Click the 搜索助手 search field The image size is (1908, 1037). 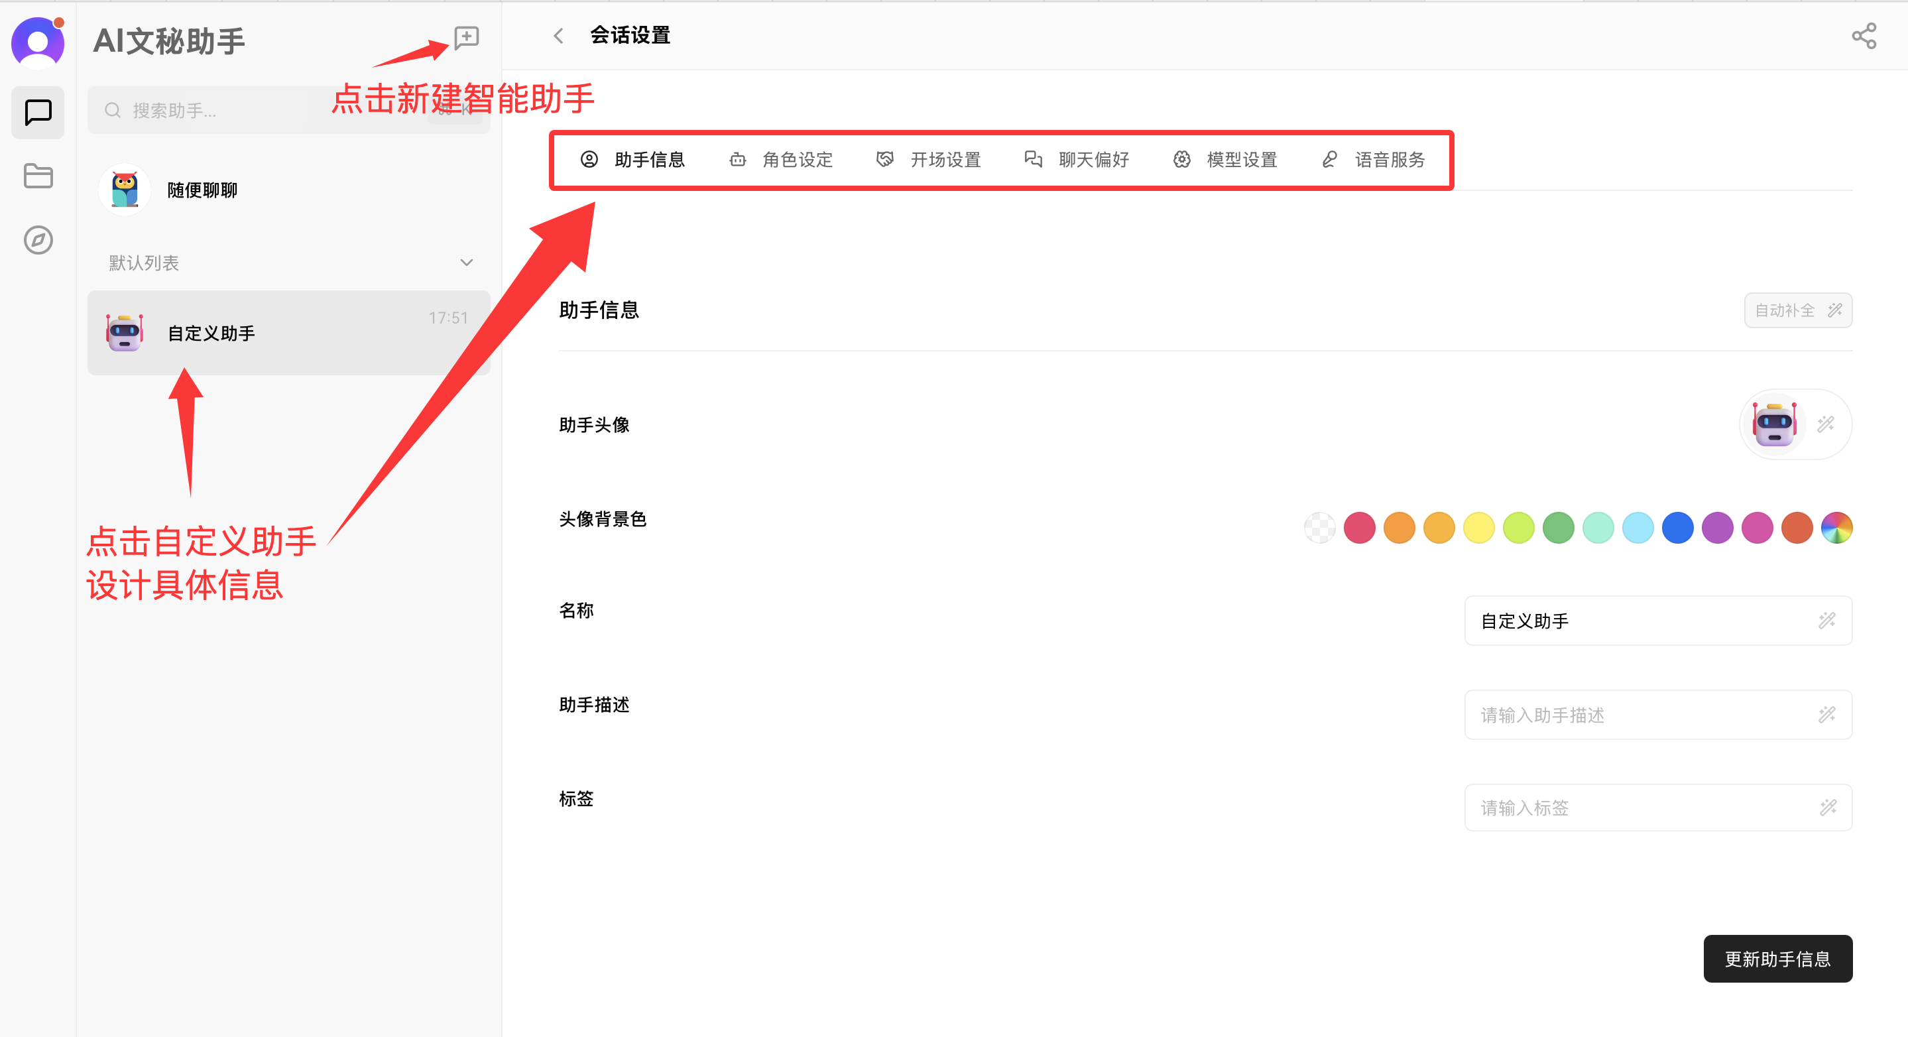(x=289, y=110)
